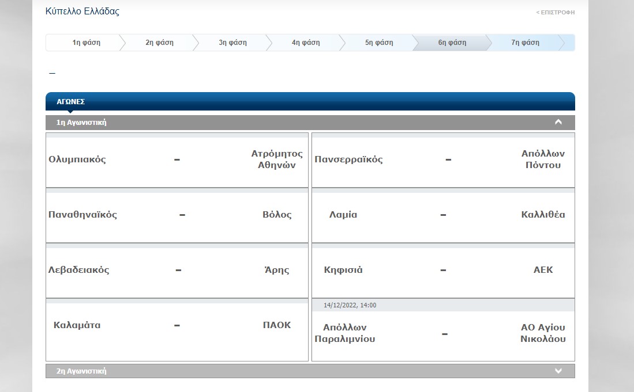634x392 pixels.
Task: Select team name ΑΕΚ
Action: tap(543, 270)
